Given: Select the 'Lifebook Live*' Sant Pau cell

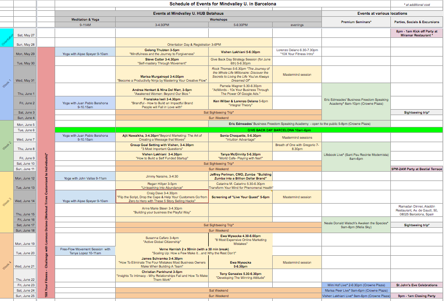Looking at the screenshot, I should pos(356,157).
